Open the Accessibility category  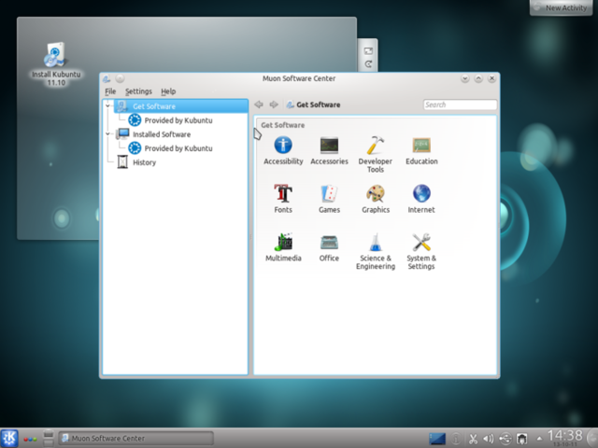click(283, 151)
